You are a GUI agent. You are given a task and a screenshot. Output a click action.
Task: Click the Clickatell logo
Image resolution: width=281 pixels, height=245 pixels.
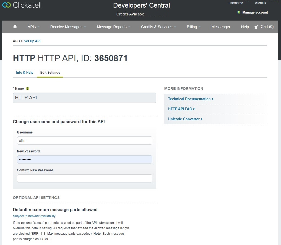[22, 5]
